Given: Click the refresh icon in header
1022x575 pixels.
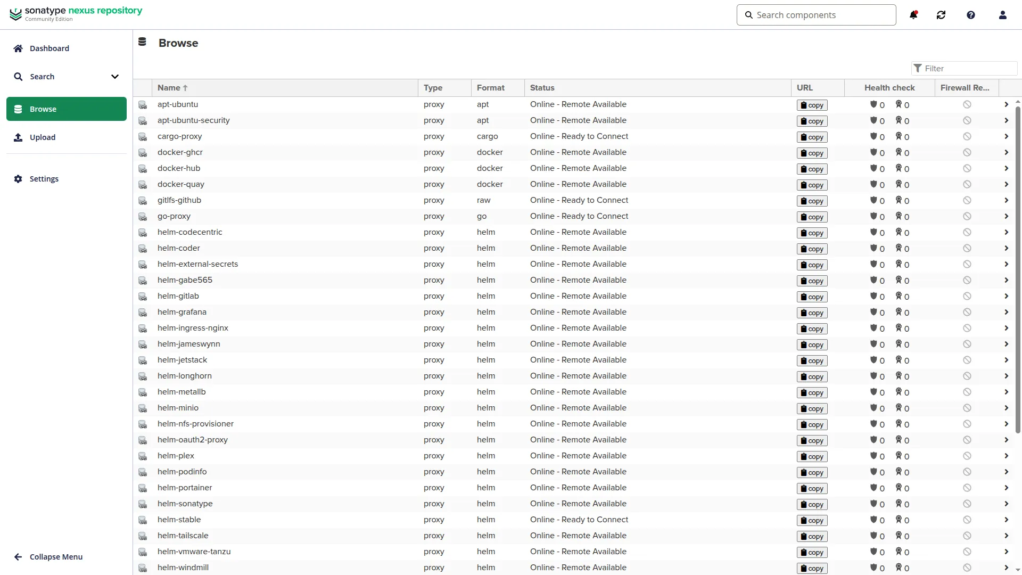Looking at the screenshot, I should pyautogui.click(x=941, y=15).
